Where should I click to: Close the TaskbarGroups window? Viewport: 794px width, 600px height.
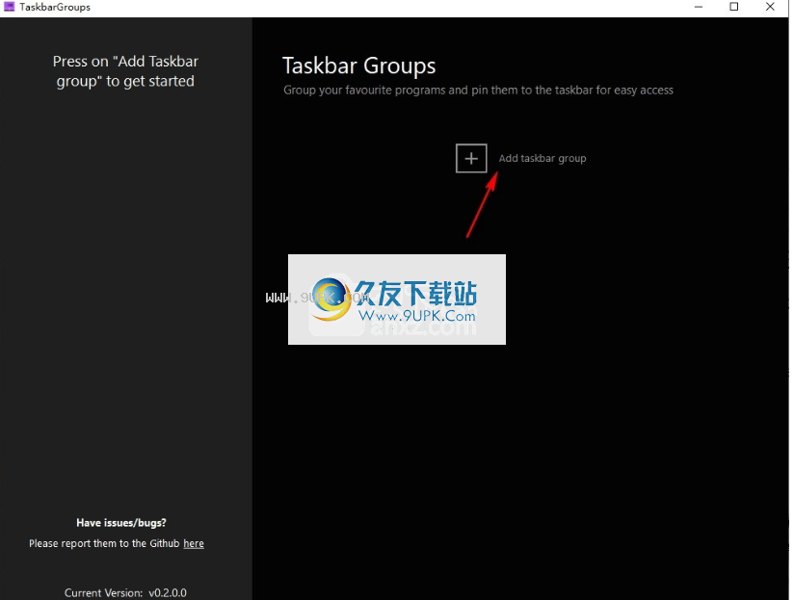(x=770, y=7)
